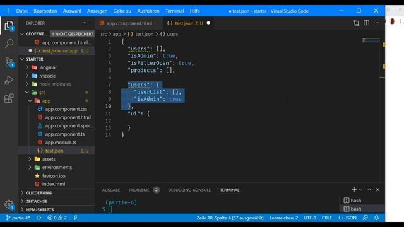Open the Run and Debug view icon
Screen dimensions: 404x227
click(9, 80)
